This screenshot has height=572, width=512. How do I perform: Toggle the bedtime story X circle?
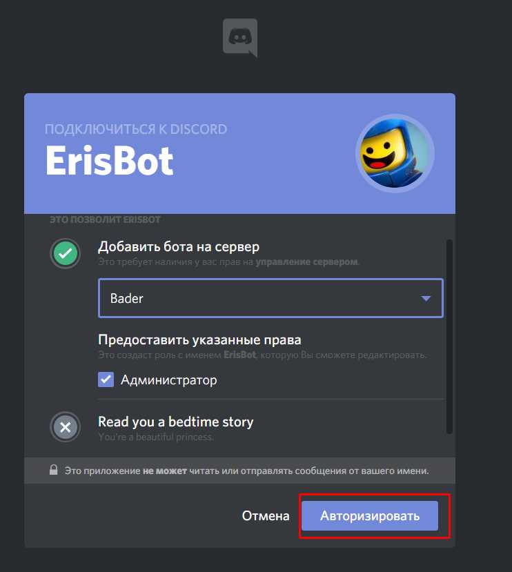click(x=66, y=427)
